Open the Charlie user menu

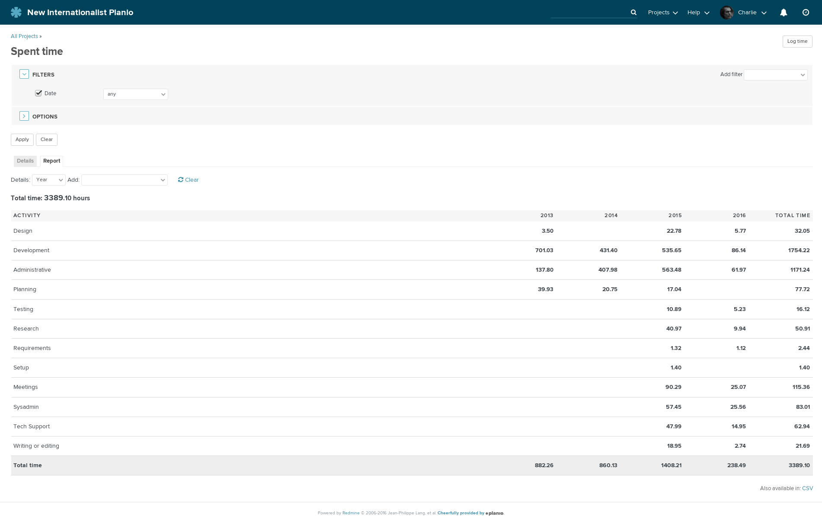point(752,13)
